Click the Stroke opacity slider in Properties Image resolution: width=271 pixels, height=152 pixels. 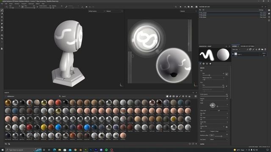pyautogui.click(x=214, y=96)
